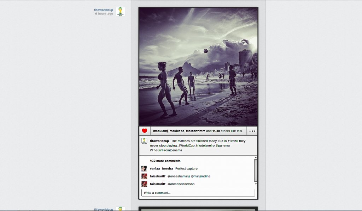Click faisshariff username on the @aneeshamanji comment

coord(157,176)
